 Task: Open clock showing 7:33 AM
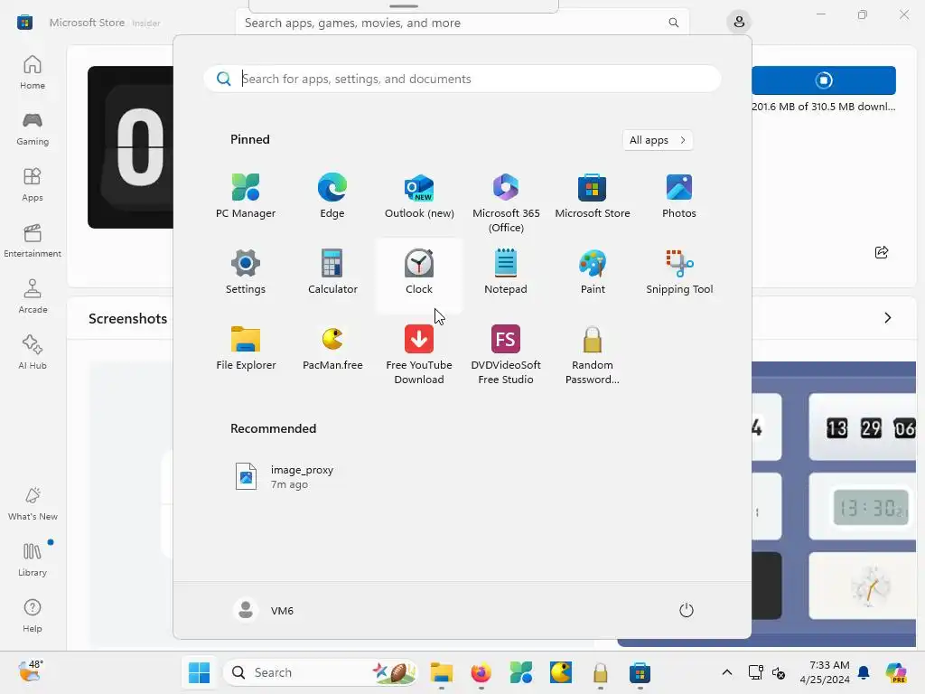pos(824,672)
